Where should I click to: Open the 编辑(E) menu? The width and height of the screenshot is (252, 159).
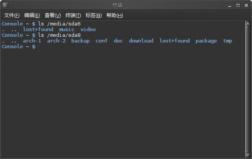tap(32, 15)
